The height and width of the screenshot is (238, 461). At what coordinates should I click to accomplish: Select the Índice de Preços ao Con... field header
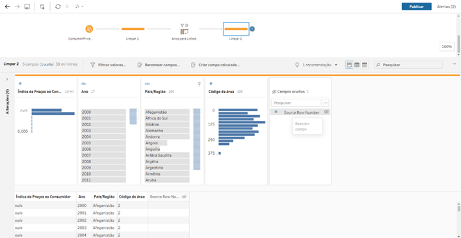40,92
